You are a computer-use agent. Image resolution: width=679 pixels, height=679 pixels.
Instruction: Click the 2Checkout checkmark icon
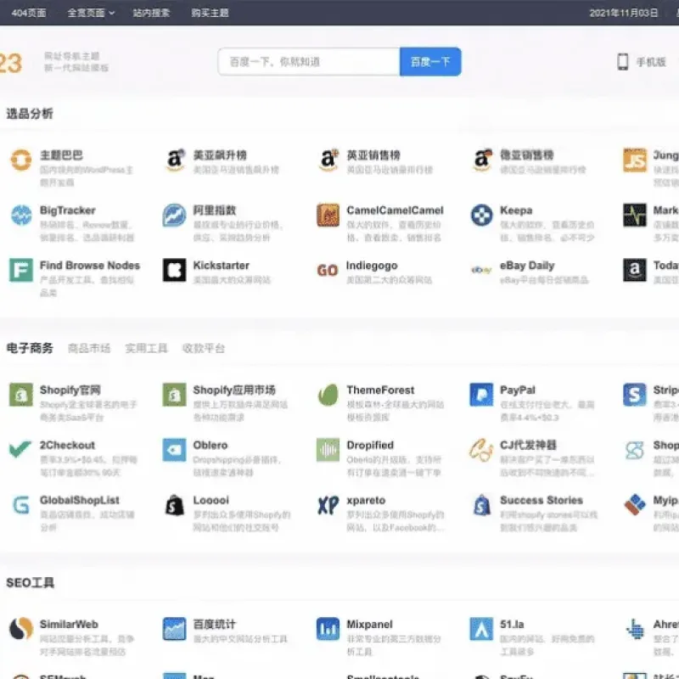pyautogui.click(x=20, y=449)
